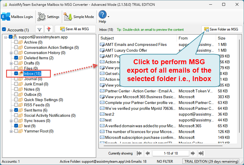Click TRIAL EDITION (29 days remaining) status
This screenshot has width=244, height=165.
(211, 162)
